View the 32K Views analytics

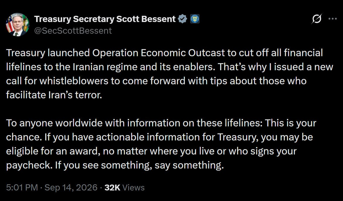[125, 188]
